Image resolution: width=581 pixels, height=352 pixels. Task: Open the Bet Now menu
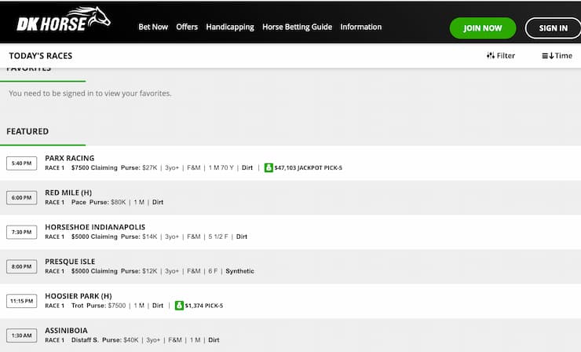coord(153,27)
